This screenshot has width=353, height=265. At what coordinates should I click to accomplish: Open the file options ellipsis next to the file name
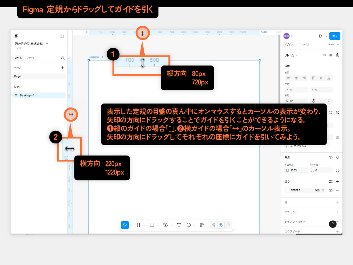pyautogui.click(x=47, y=44)
